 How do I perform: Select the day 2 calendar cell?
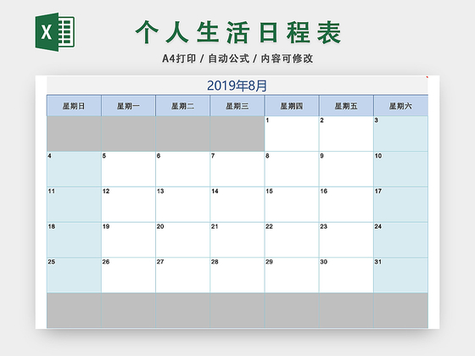tap(346, 134)
